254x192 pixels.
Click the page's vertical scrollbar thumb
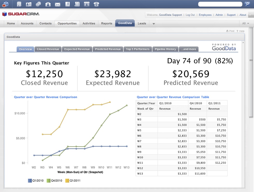251,72
